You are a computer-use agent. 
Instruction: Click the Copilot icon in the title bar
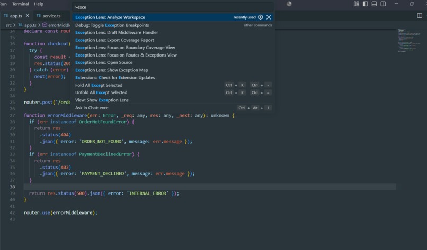pyautogui.click(x=289, y=4)
